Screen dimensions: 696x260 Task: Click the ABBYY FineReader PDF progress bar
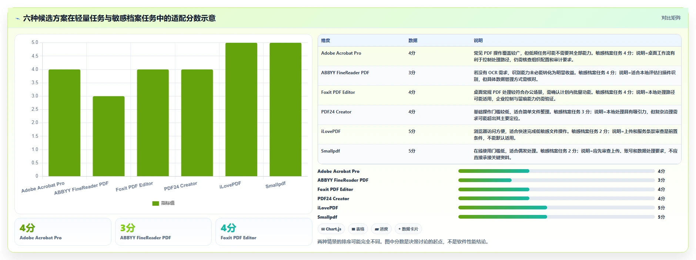tap(556, 180)
